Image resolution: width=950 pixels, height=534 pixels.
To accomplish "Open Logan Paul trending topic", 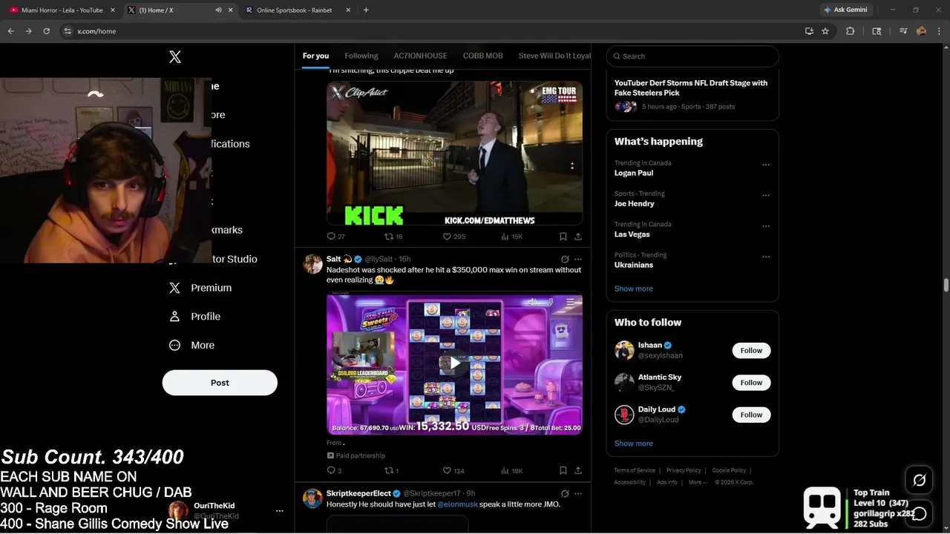I will [634, 173].
